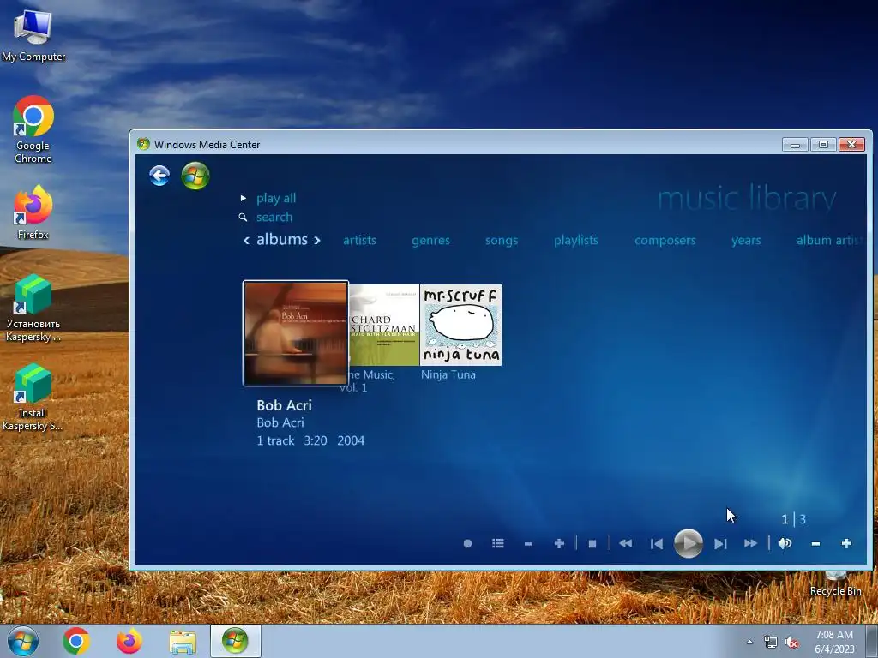Screen dimensions: 878x658
Task: Open the Recycle Bin
Action: click(835, 583)
